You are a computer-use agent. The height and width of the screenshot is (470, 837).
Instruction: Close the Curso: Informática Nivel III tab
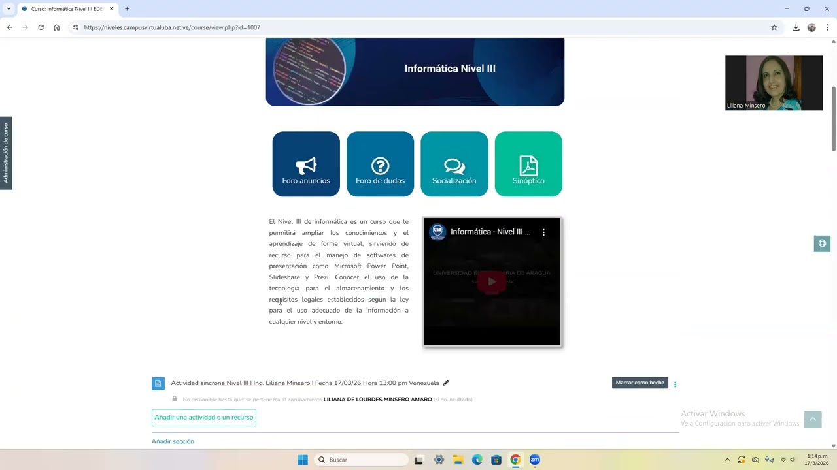point(112,9)
